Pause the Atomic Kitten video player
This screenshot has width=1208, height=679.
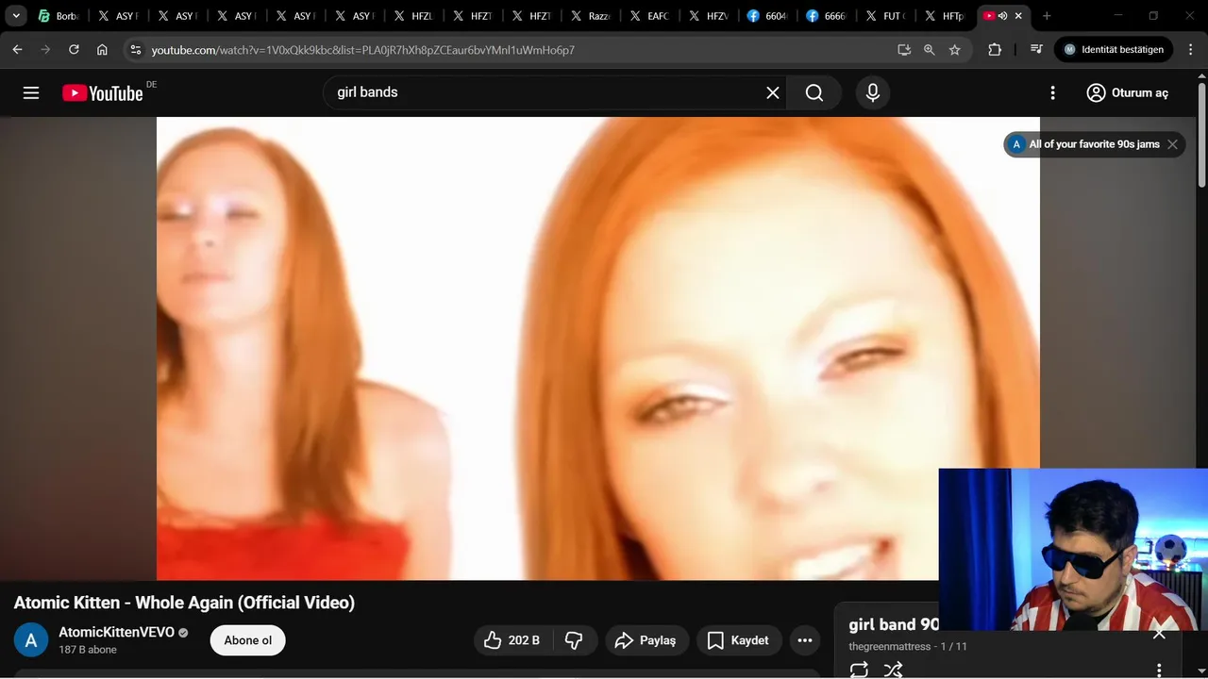597,348
